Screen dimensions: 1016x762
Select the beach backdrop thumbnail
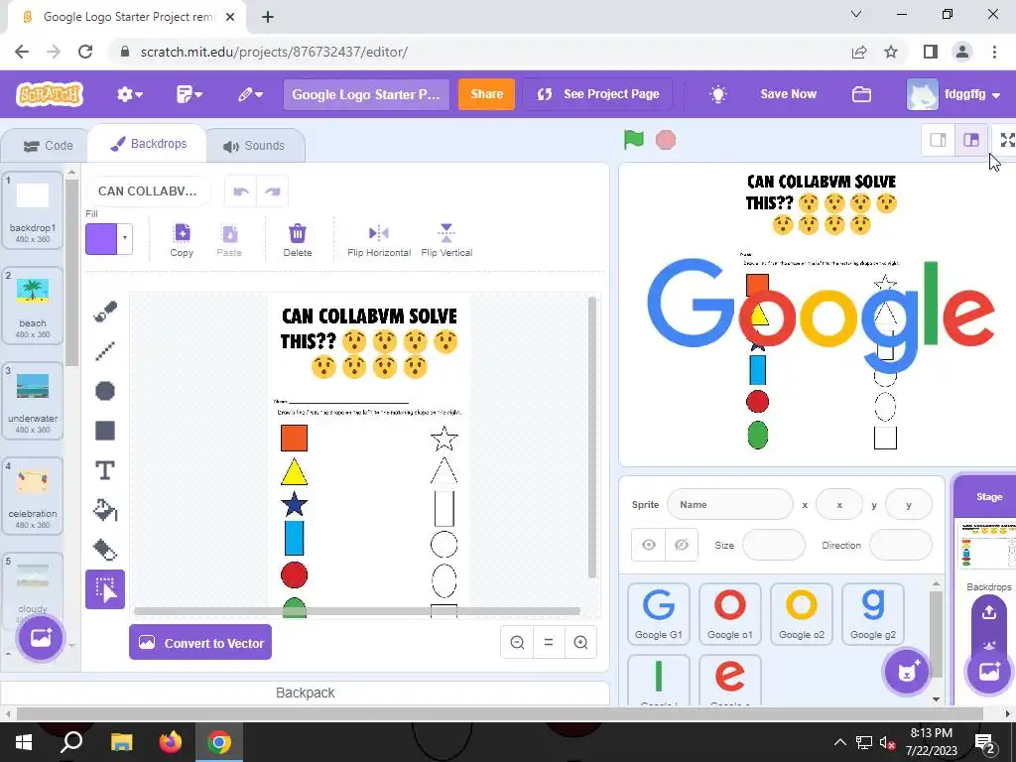(33, 306)
